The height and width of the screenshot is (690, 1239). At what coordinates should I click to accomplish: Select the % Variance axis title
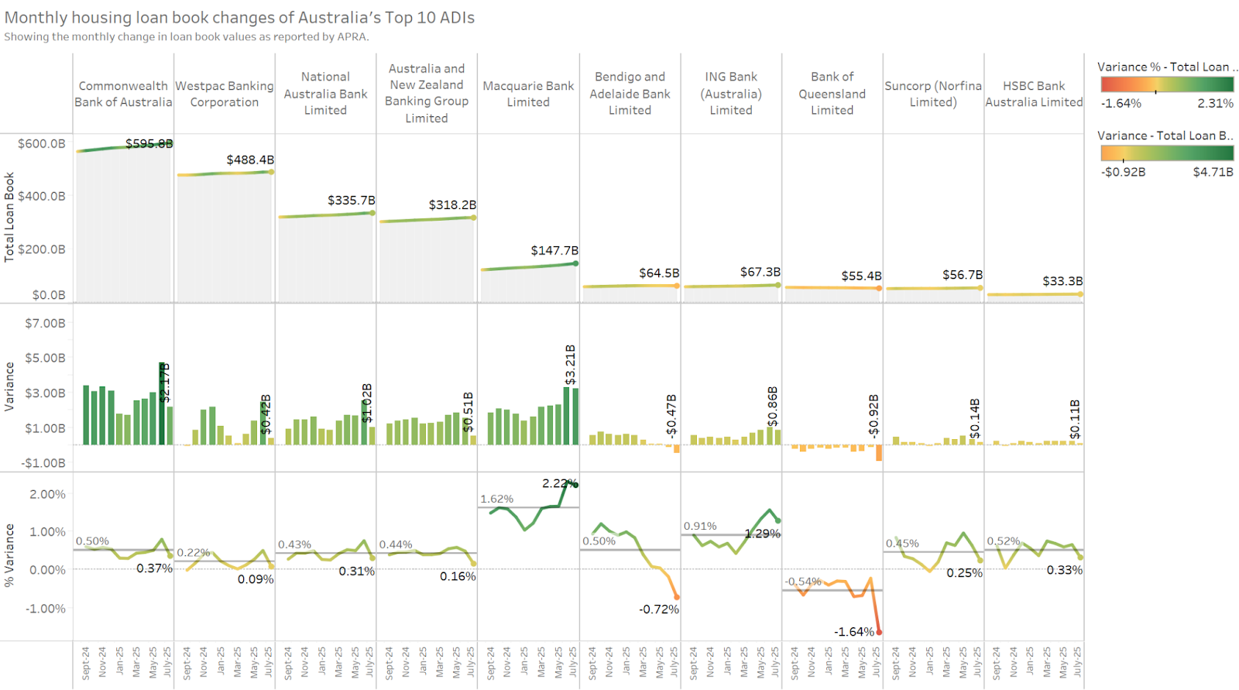click(x=9, y=555)
